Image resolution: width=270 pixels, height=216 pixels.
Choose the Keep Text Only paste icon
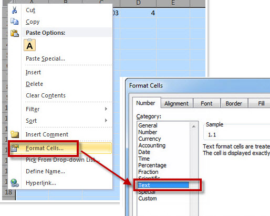[x=29, y=45]
